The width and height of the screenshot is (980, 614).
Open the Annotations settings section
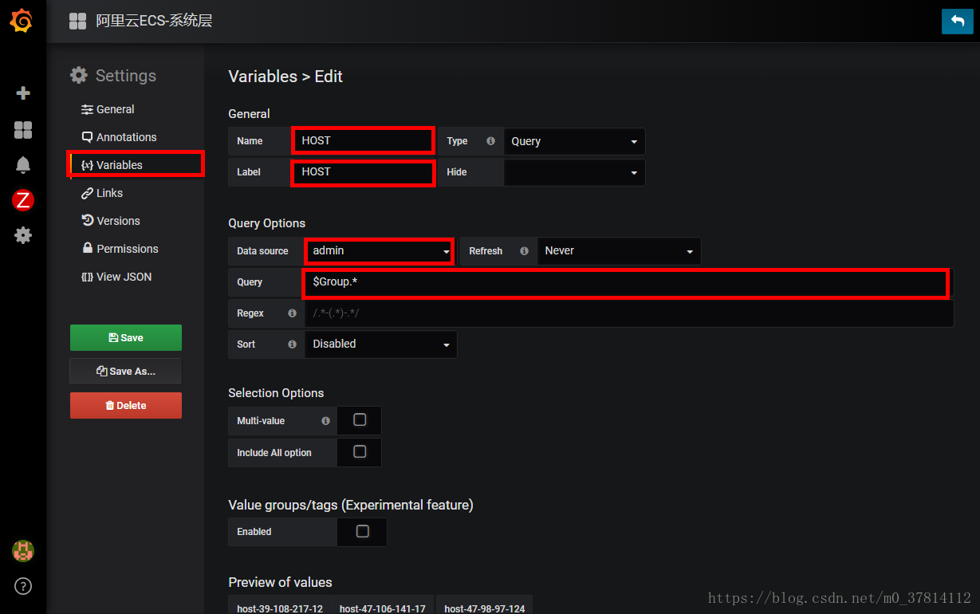click(119, 137)
